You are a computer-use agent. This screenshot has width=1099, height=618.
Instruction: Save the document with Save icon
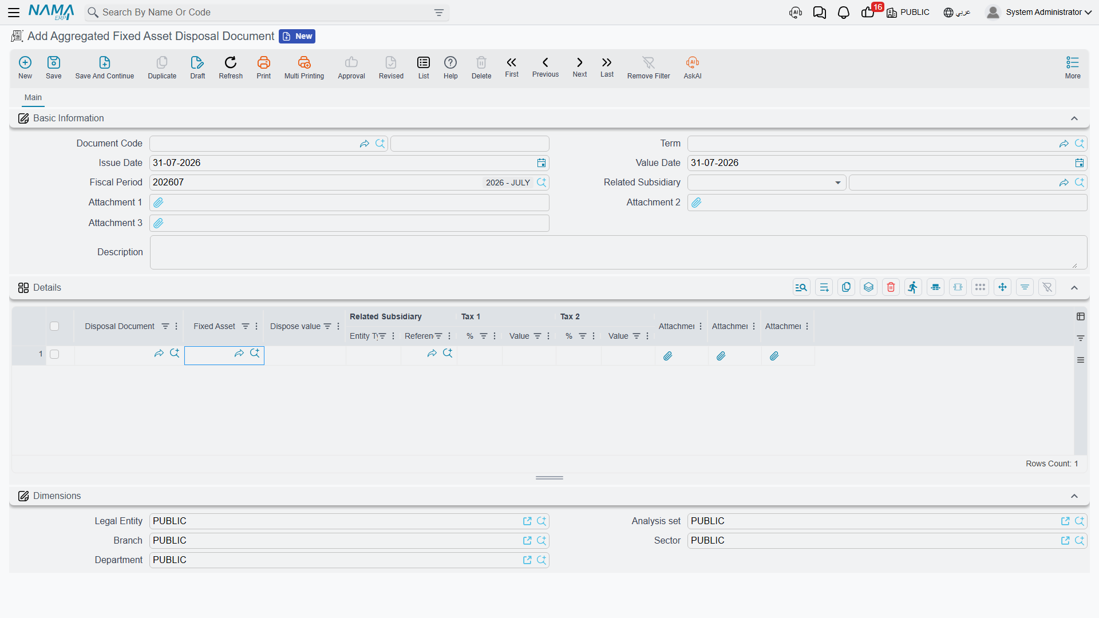click(54, 68)
